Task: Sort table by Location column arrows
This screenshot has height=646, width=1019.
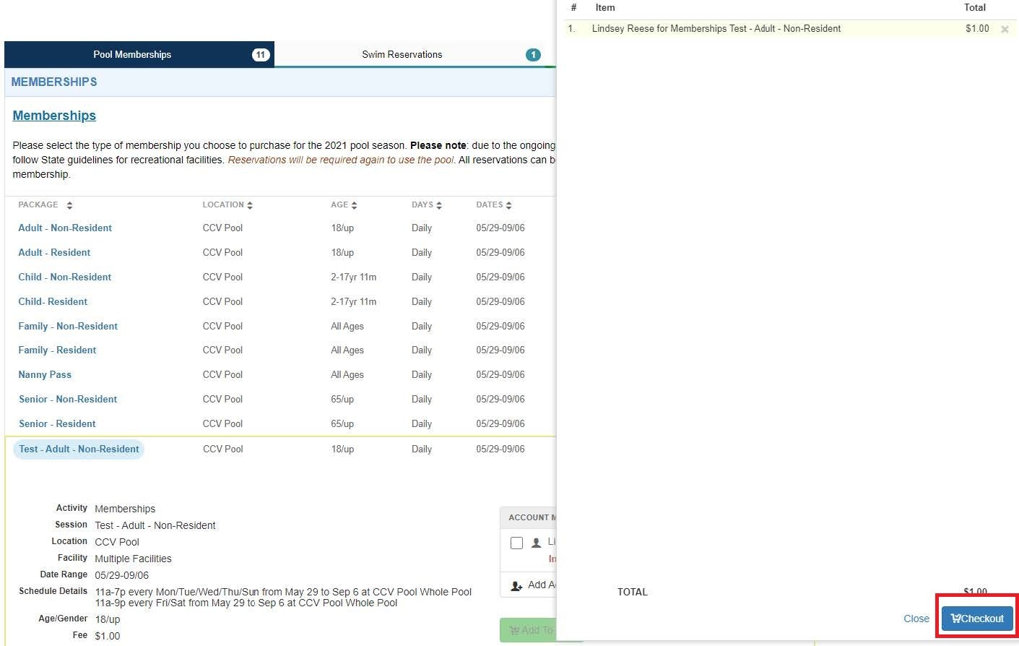Action: point(250,206)
